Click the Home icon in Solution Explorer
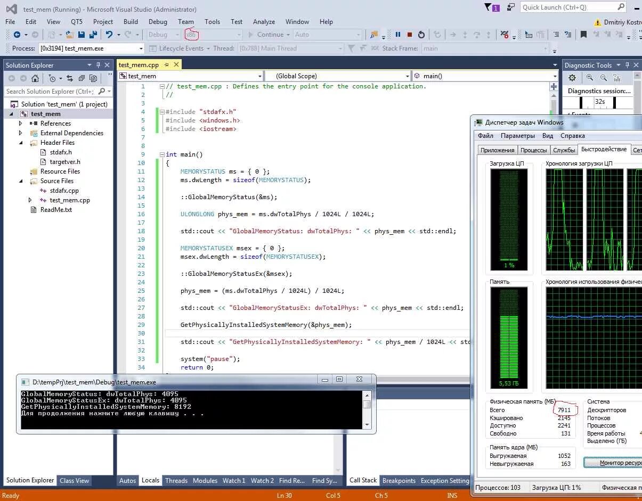This screenshot has width=642, height=501. (35, 78)
